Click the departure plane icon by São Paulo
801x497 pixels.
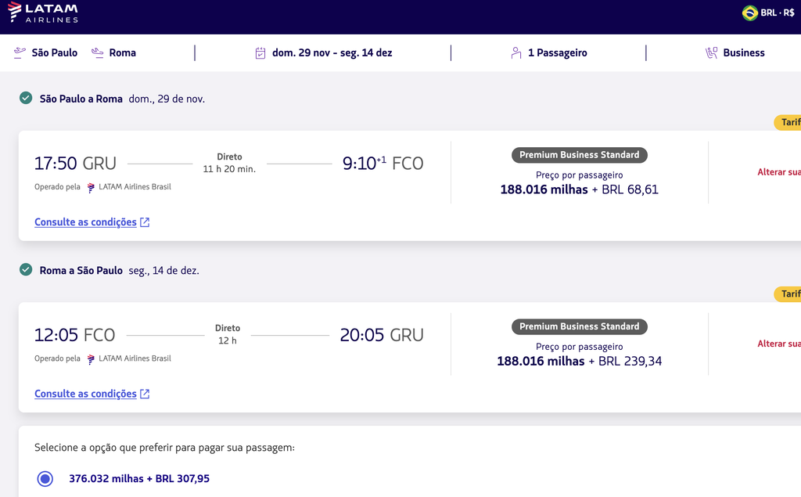point(20,52)
